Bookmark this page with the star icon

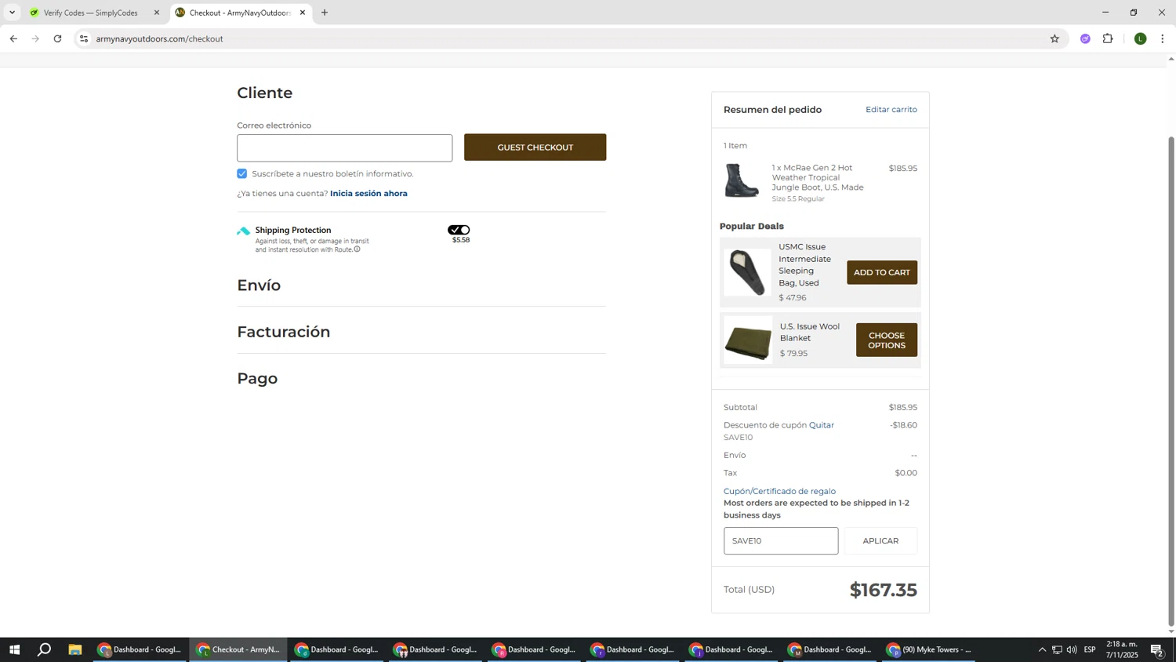1054,38
